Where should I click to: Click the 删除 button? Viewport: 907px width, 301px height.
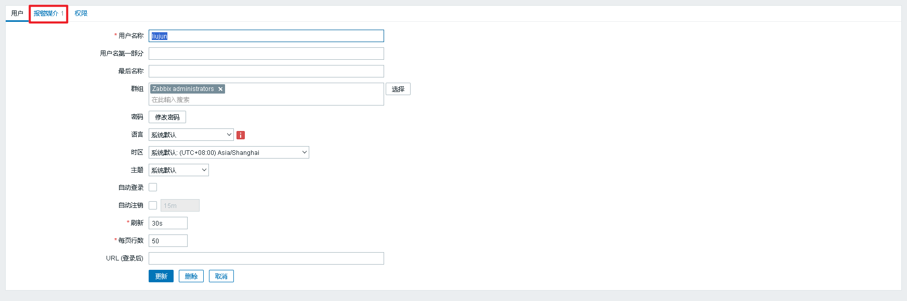(x=191, y=276)
